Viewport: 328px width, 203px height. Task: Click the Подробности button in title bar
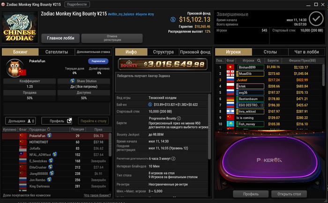(x=77, y=4)
